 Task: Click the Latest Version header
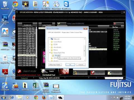tap(47, 25)
